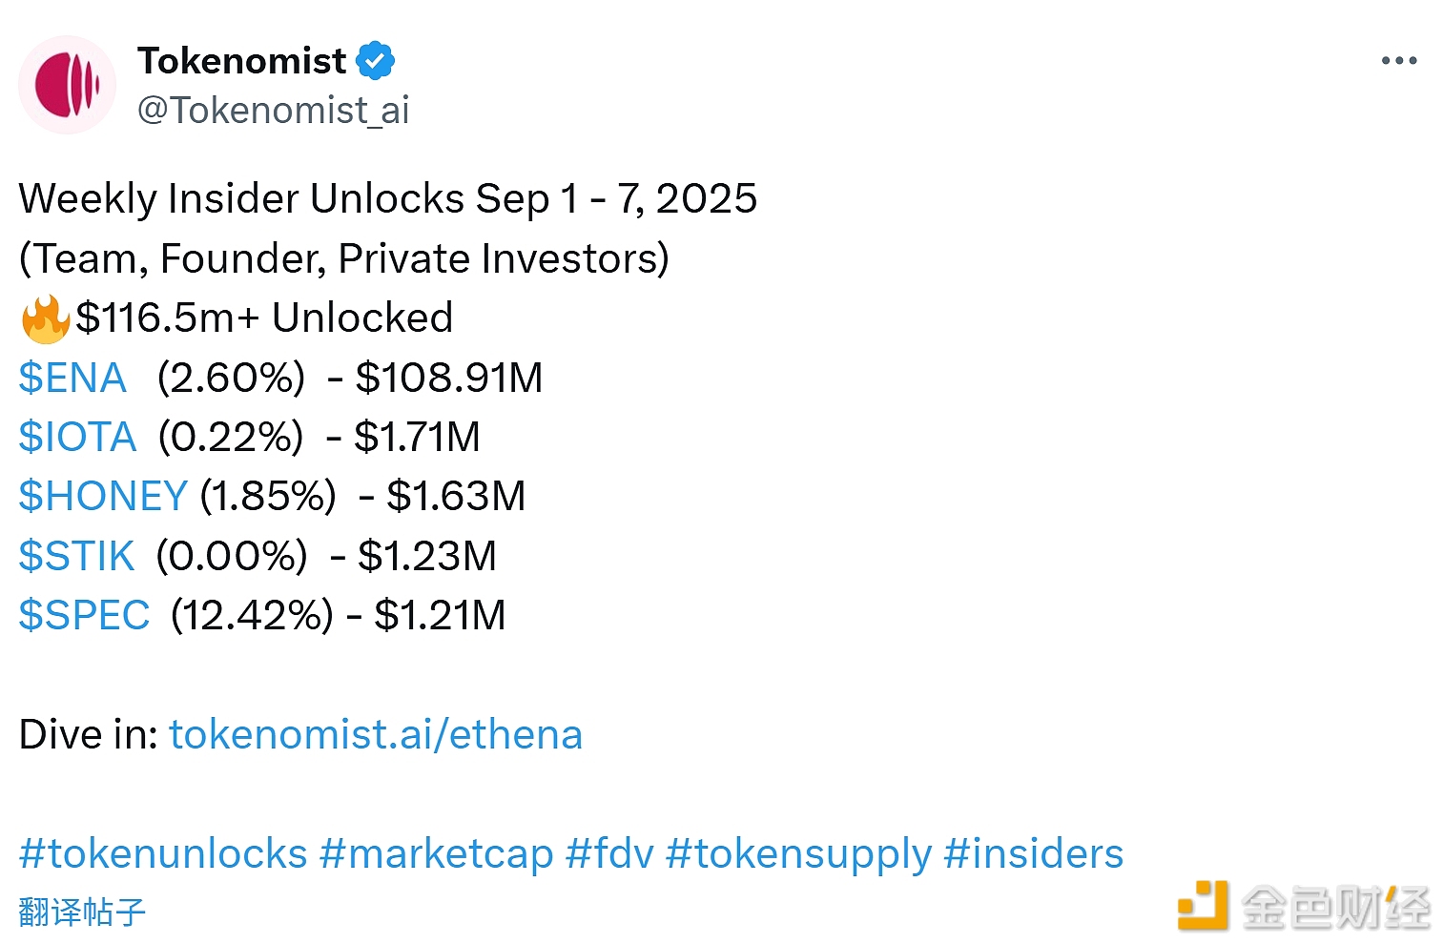
Task: Open the Tokenomist display name
Action: click(242, 60)
